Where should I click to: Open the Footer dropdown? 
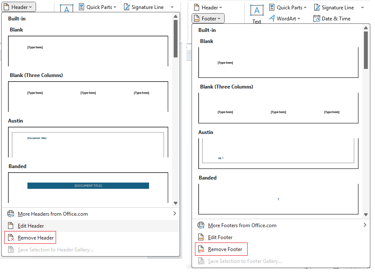click(208, 18)
